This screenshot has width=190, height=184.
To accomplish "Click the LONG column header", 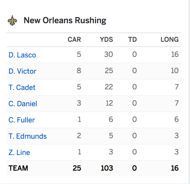I will point(170,39).
